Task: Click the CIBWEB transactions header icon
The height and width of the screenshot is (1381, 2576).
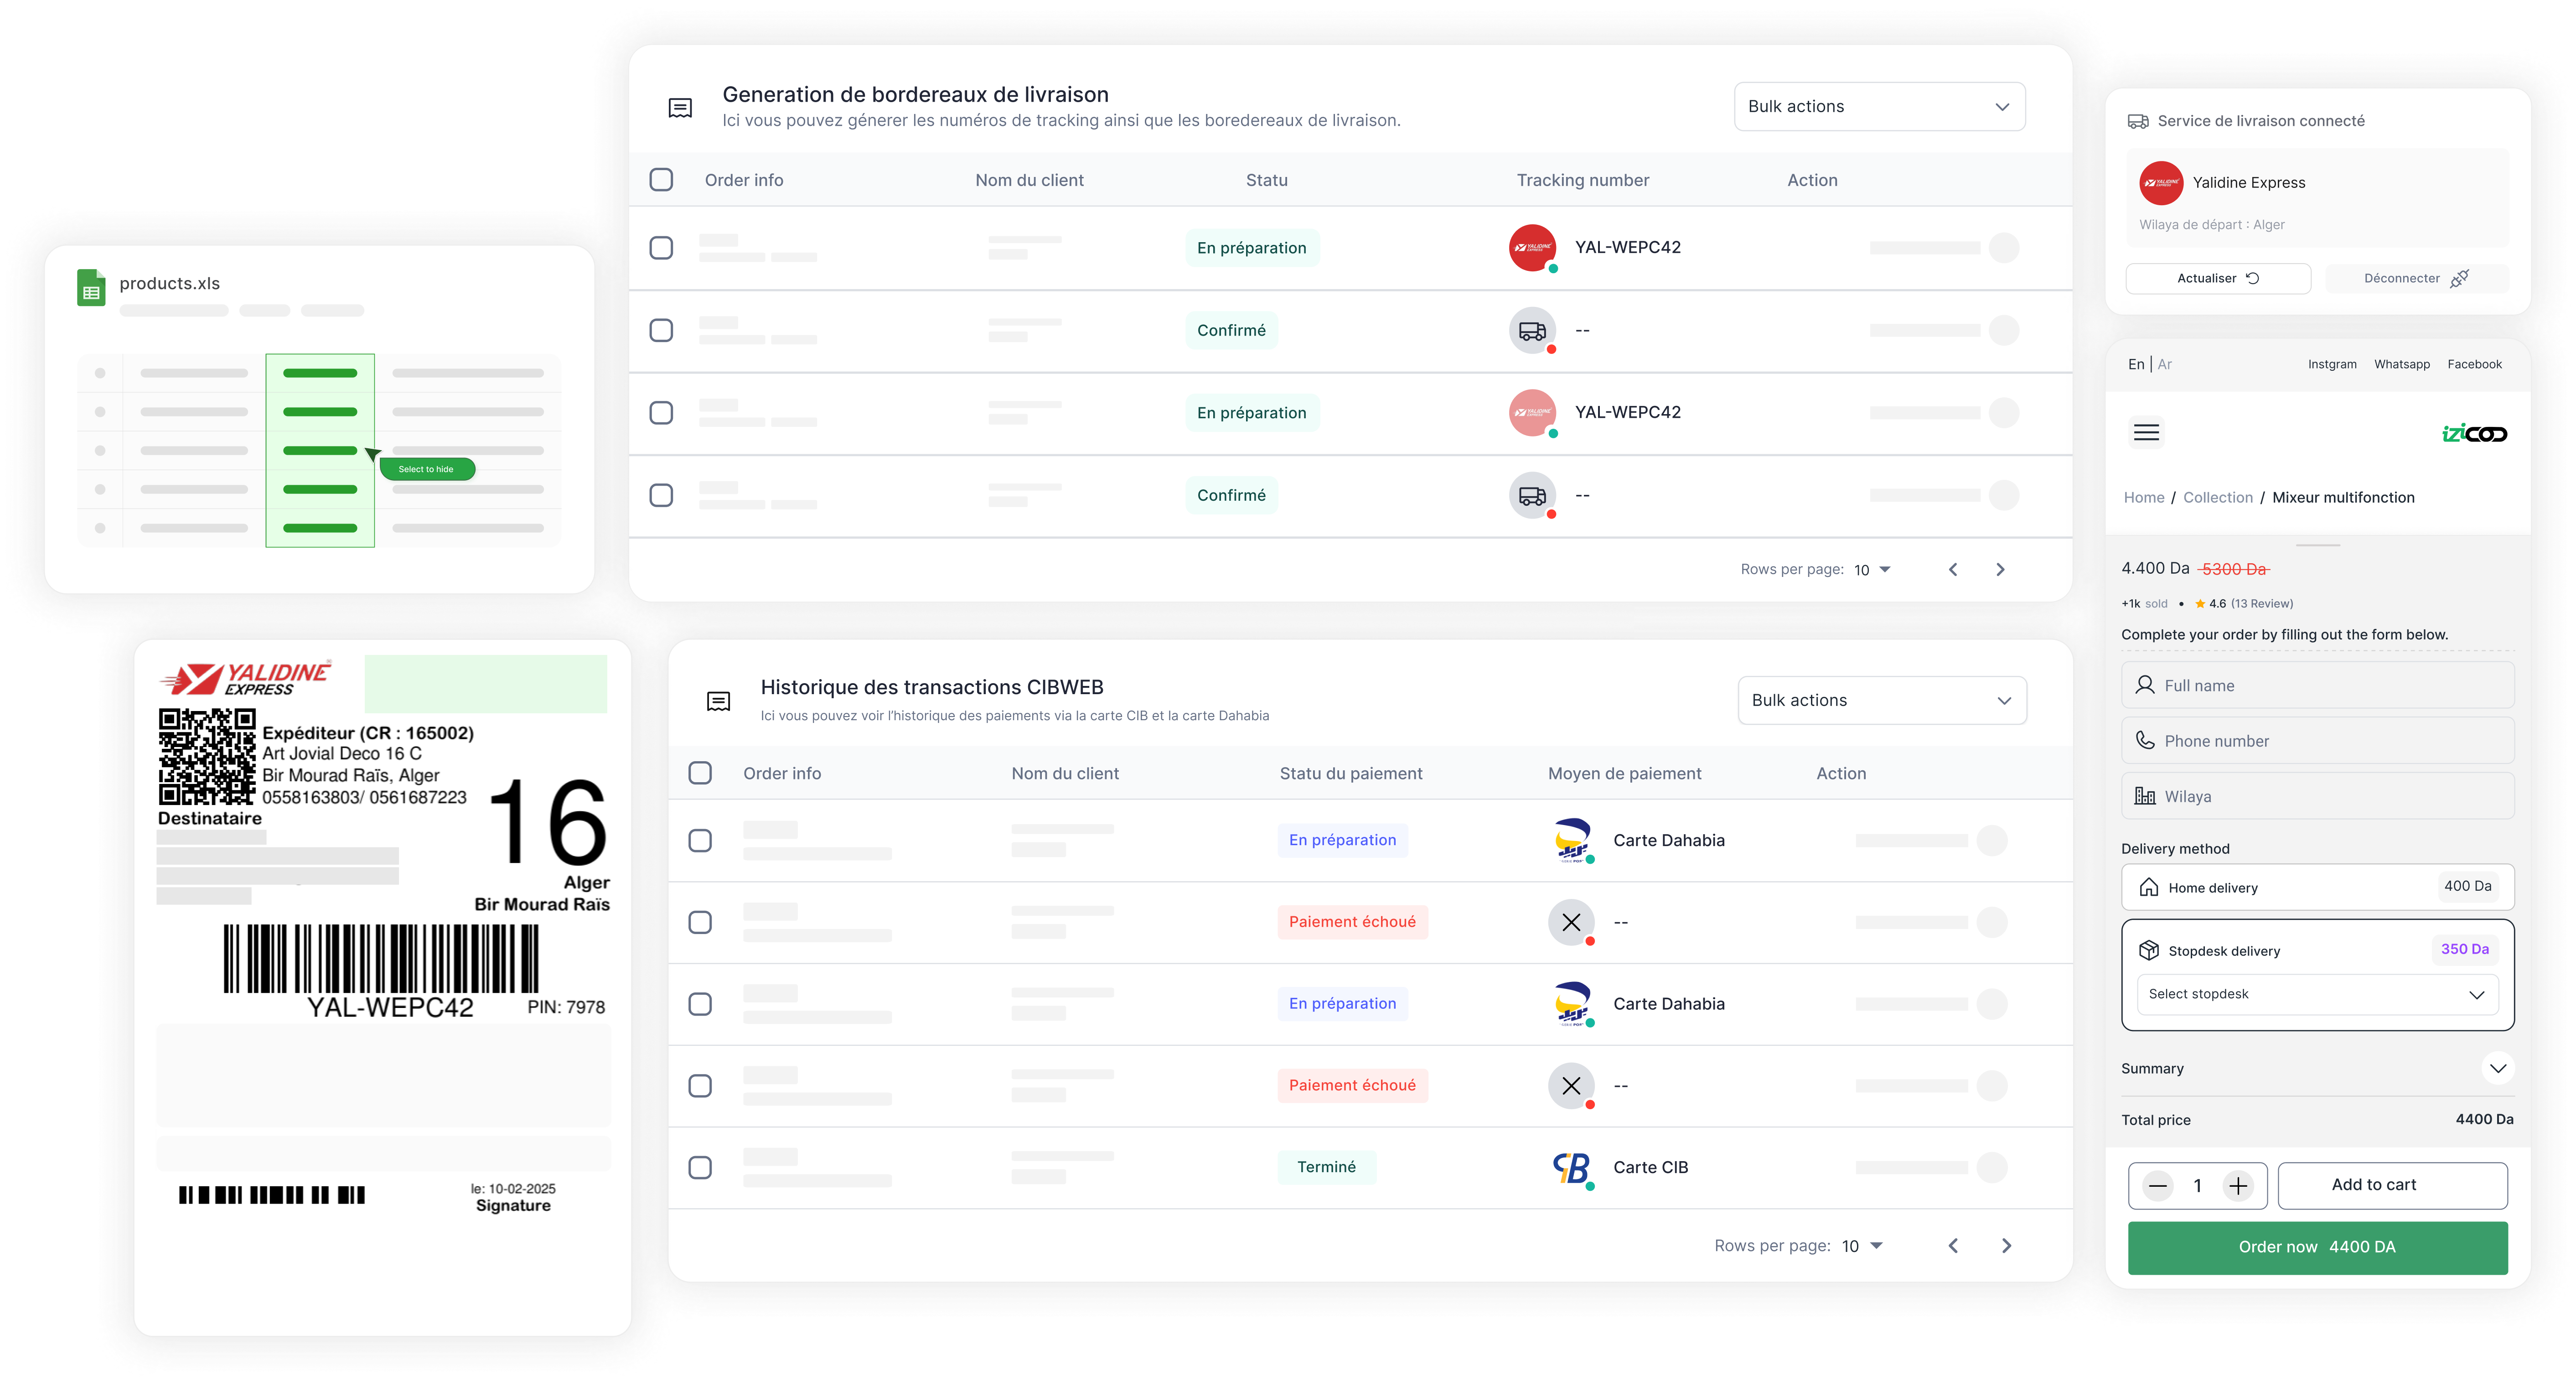Action: point(718,702)
